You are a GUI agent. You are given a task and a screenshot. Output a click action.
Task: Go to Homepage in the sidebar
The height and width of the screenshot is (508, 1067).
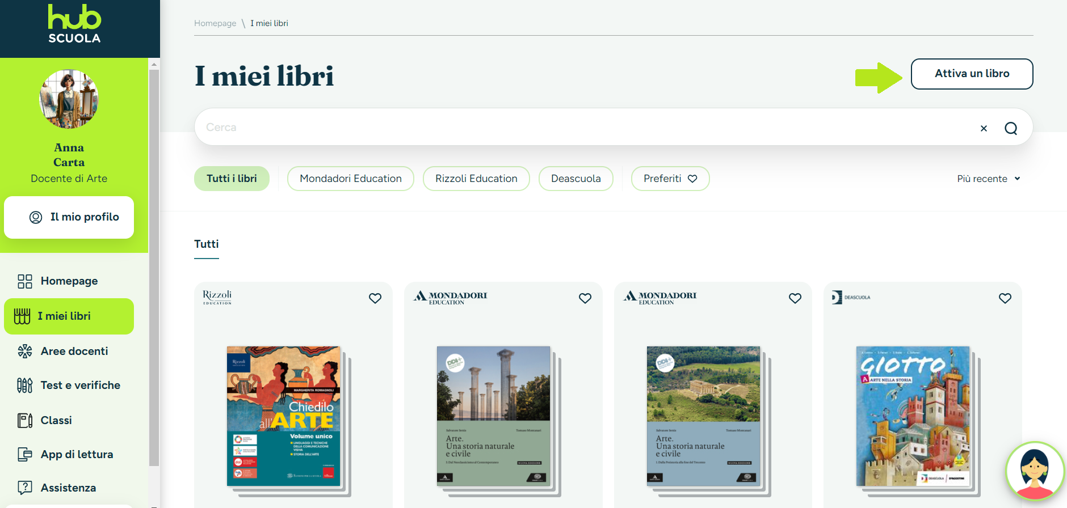(x=69, y=281)
